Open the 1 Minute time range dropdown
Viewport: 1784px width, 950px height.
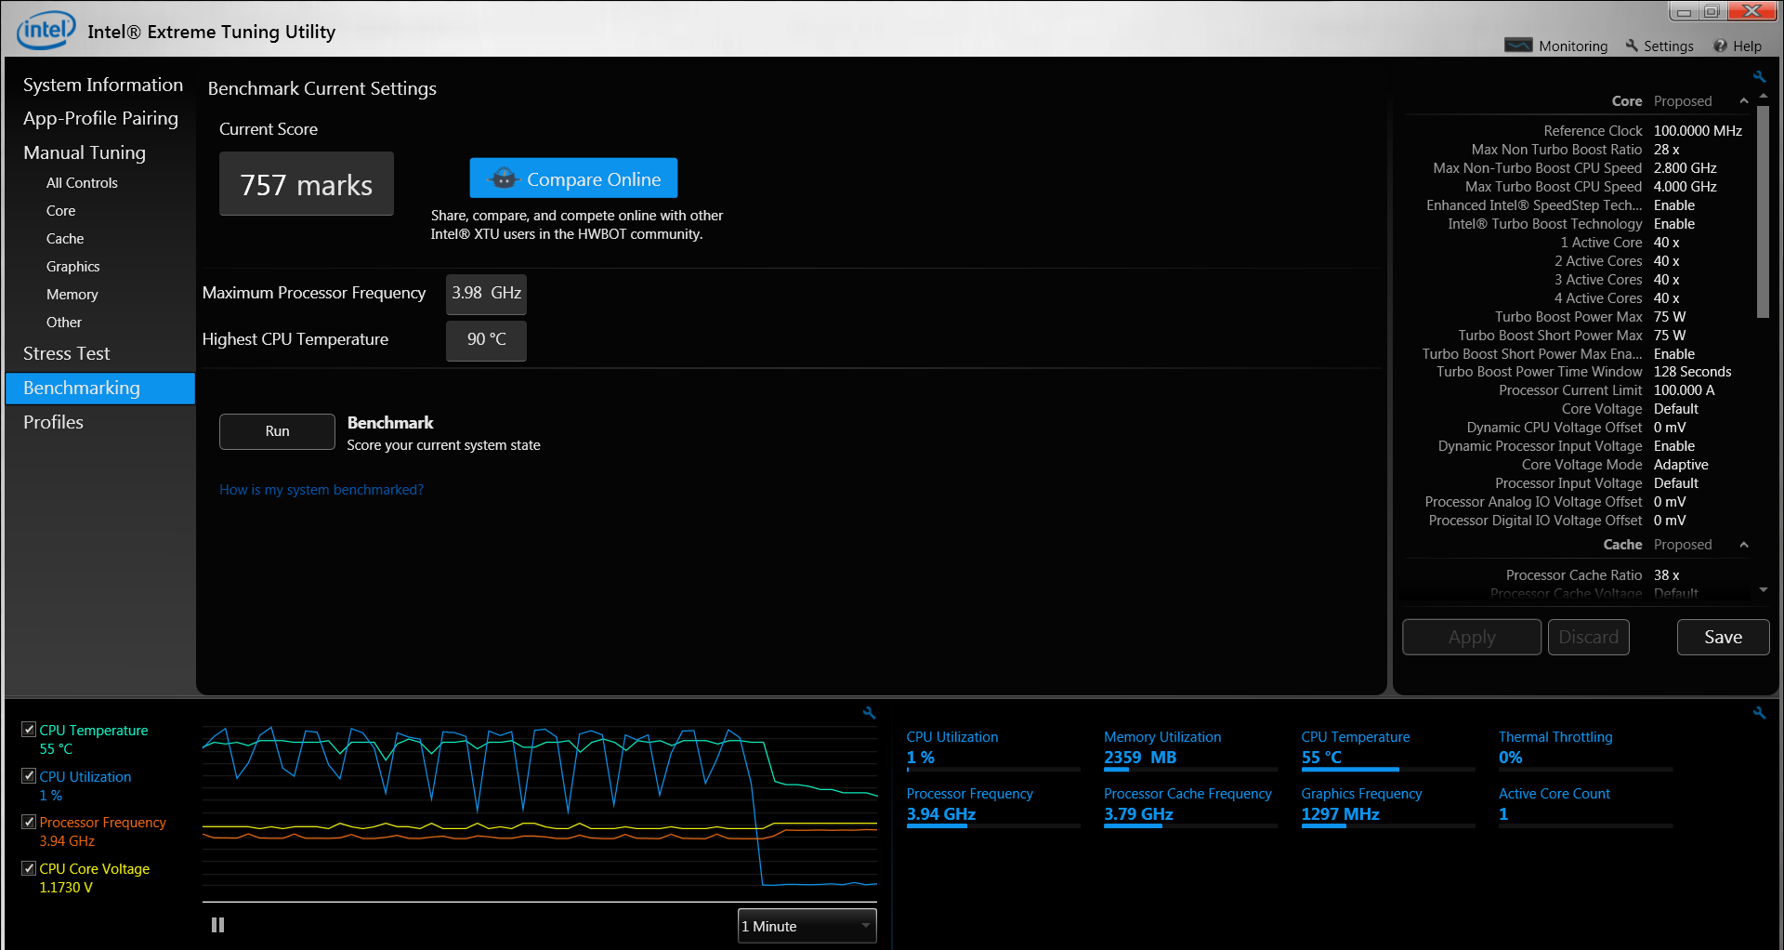(x=807, y=926)
